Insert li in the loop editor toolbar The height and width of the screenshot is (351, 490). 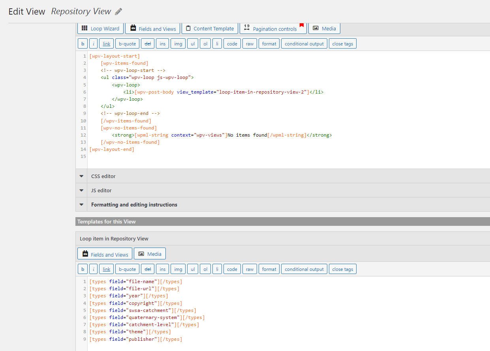coord(217,44)
